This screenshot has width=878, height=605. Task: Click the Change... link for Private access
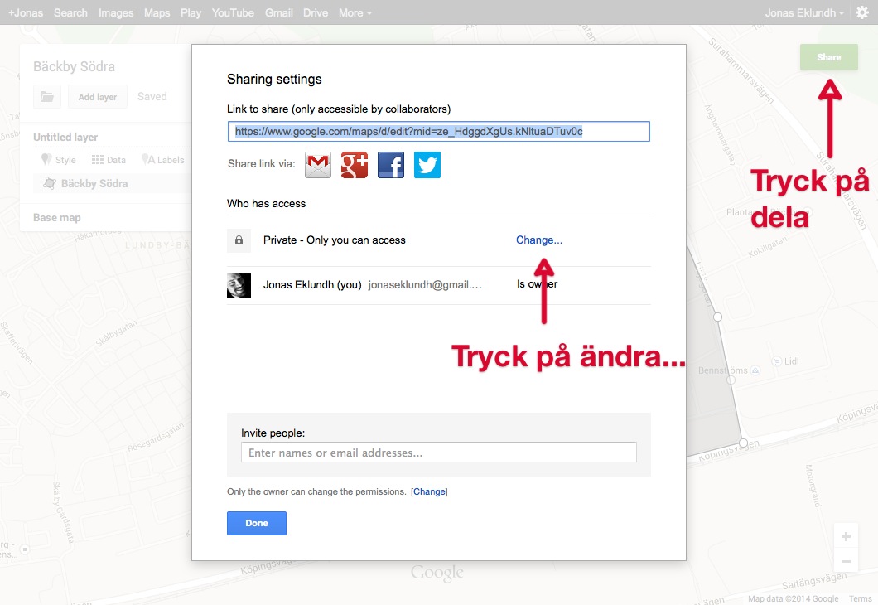[539, 240]
